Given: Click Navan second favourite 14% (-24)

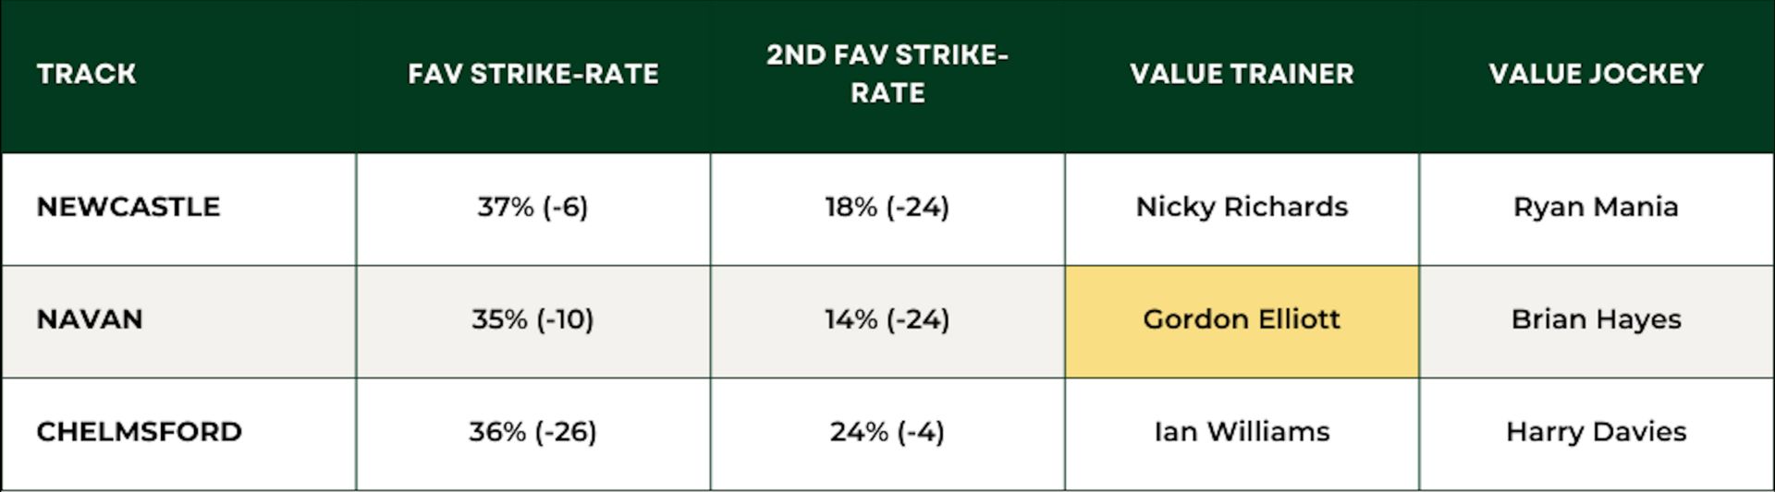Looking at the screenshot, I should [x=887, y=321].
